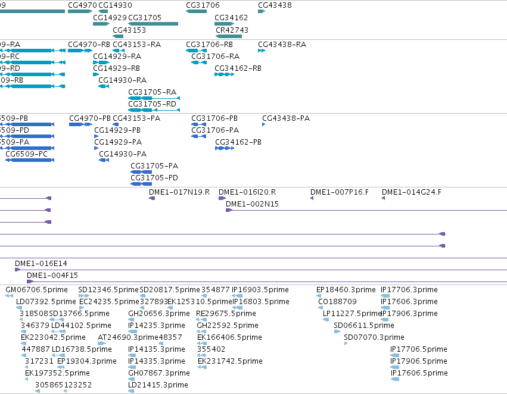This screenshot has height=394, width=507.
Task: Click the CG14929-RA transcript label
Action: click(x=117, y=56)
